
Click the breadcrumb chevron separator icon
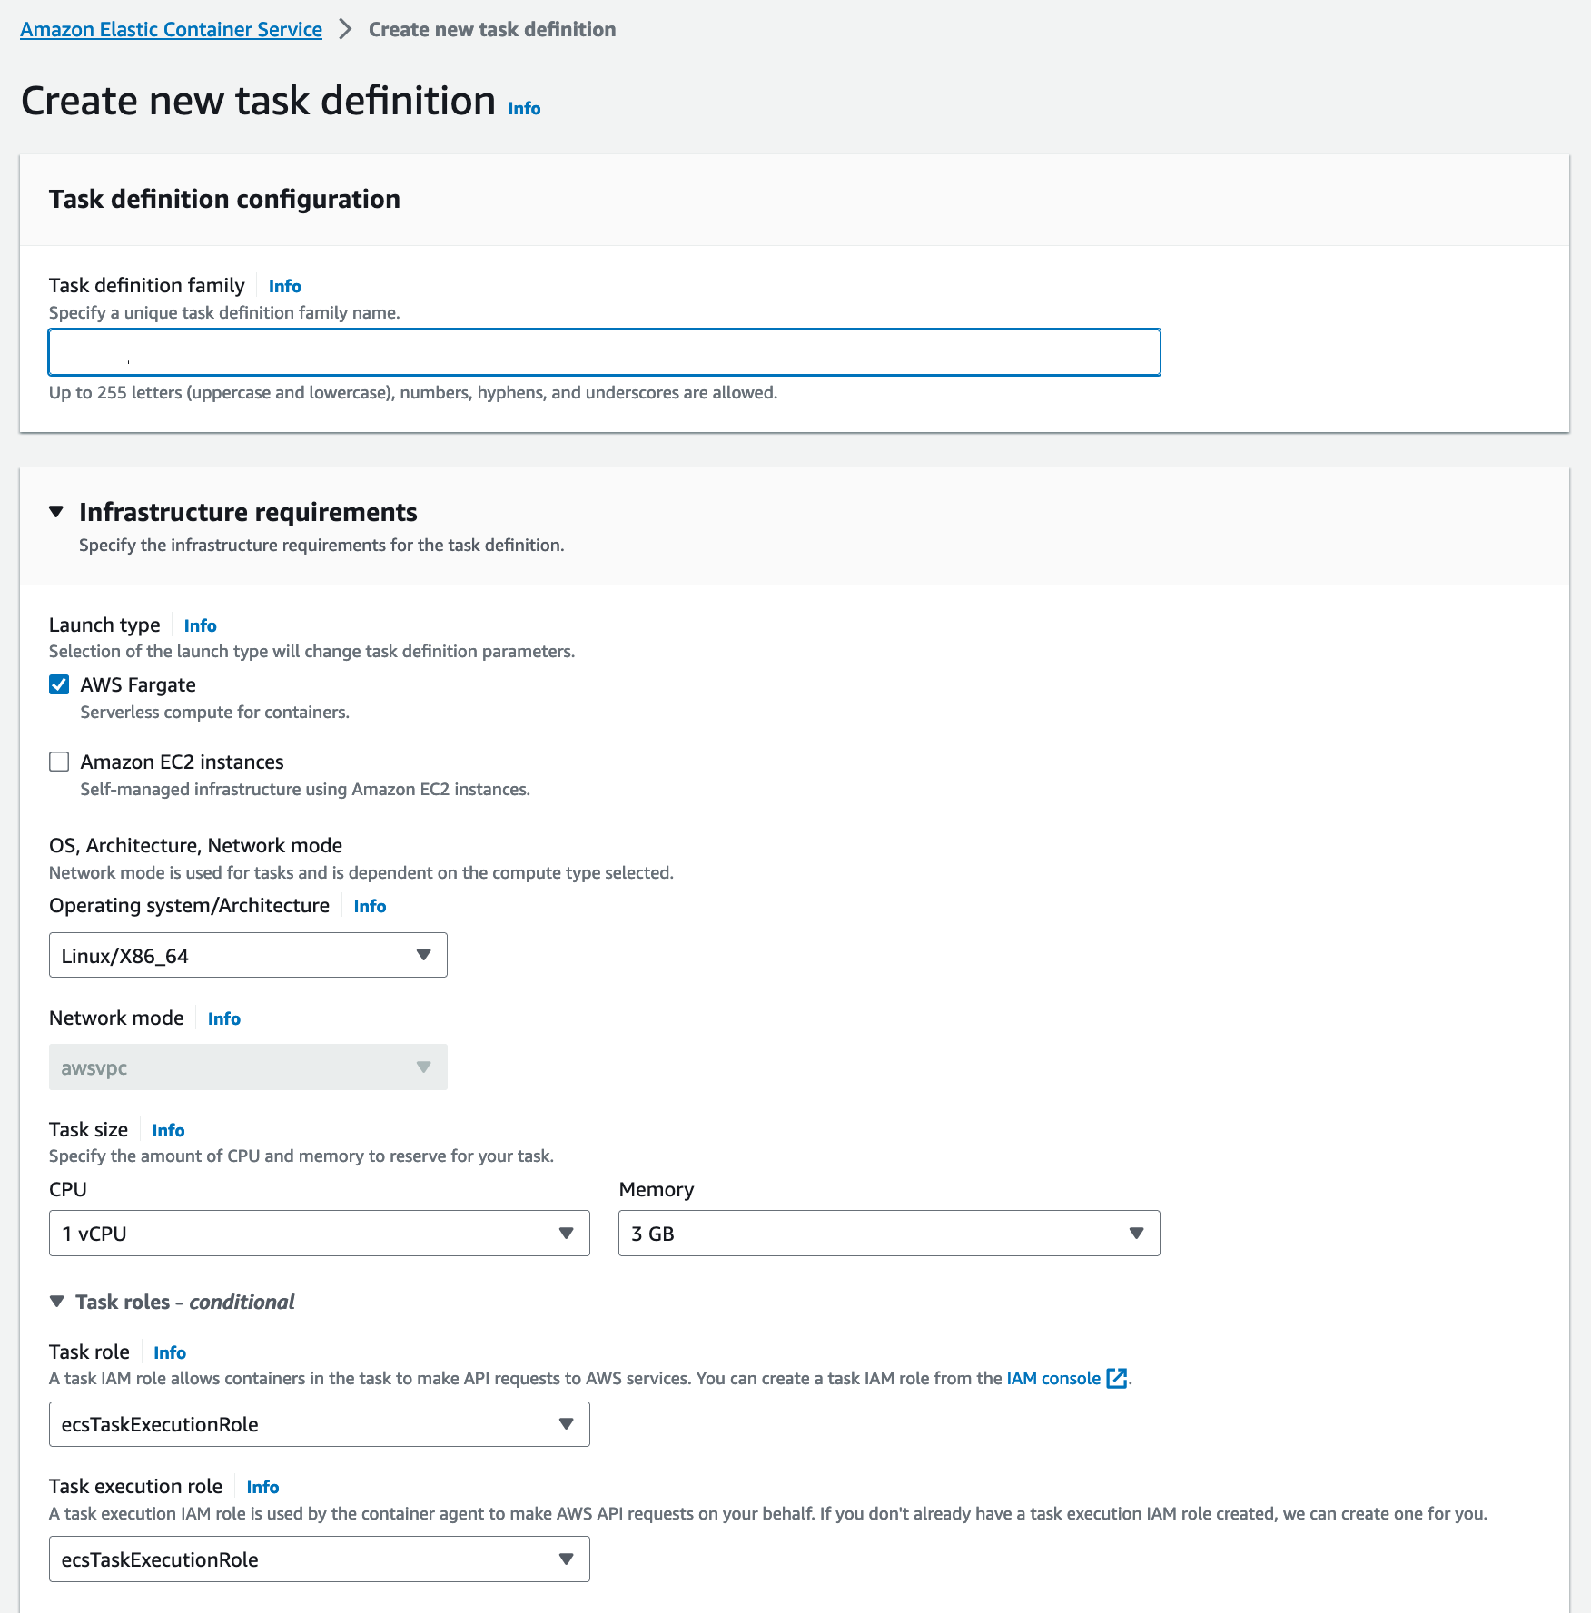(x=345, y=29)
